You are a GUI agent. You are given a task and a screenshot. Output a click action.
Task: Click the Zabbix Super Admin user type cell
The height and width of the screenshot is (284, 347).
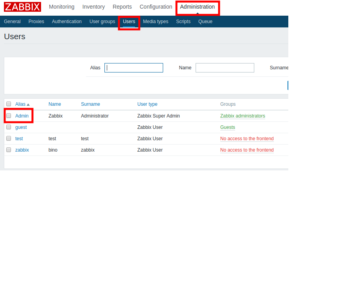tap(158, 116)
